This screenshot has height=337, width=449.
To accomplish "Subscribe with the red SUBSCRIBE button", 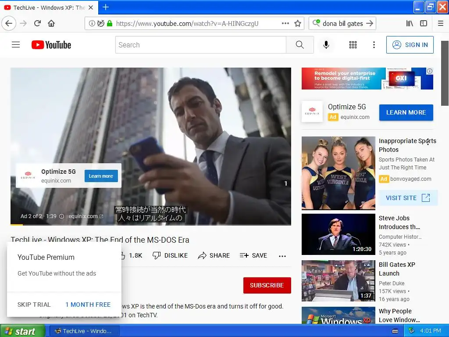I will (267, 285).
